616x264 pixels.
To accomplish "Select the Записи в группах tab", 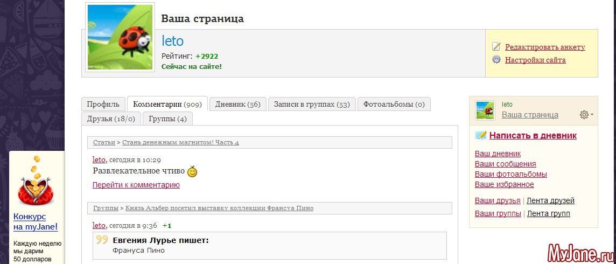I will coord(312,104).
